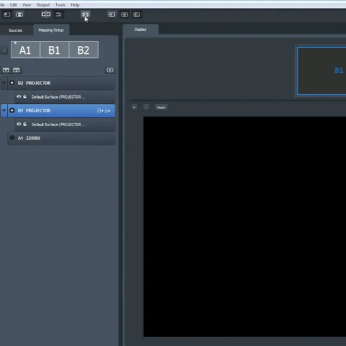The width and height of the screenshot is (346, 346).
Task: Toggle eye visibility for B2 Default Surface
Action: click(x=19, y=97)
